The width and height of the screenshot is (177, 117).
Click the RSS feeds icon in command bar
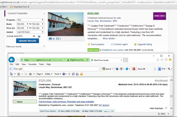[19, 74]
